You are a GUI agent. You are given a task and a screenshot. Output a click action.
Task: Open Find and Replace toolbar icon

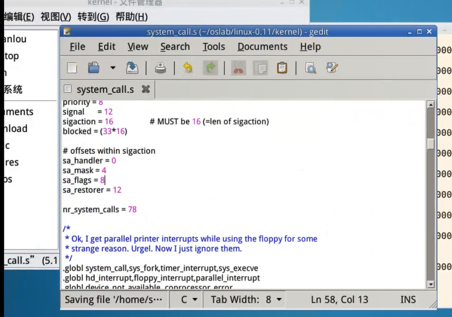pos(332,68)
